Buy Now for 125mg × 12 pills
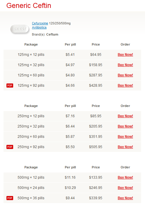Image resolution: width=145 pixels, height=206 pixels. (x=125, y=55)
